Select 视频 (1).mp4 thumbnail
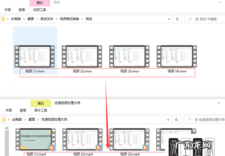The image size is (225, 156). [x=36, y=139]
